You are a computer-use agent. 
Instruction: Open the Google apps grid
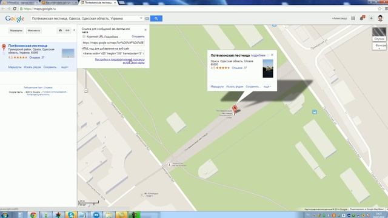tap(353, 18)
